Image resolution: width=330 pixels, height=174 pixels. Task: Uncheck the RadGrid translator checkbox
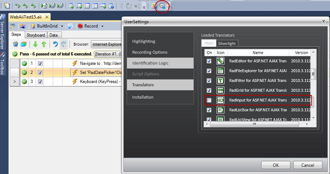[209, 90]
